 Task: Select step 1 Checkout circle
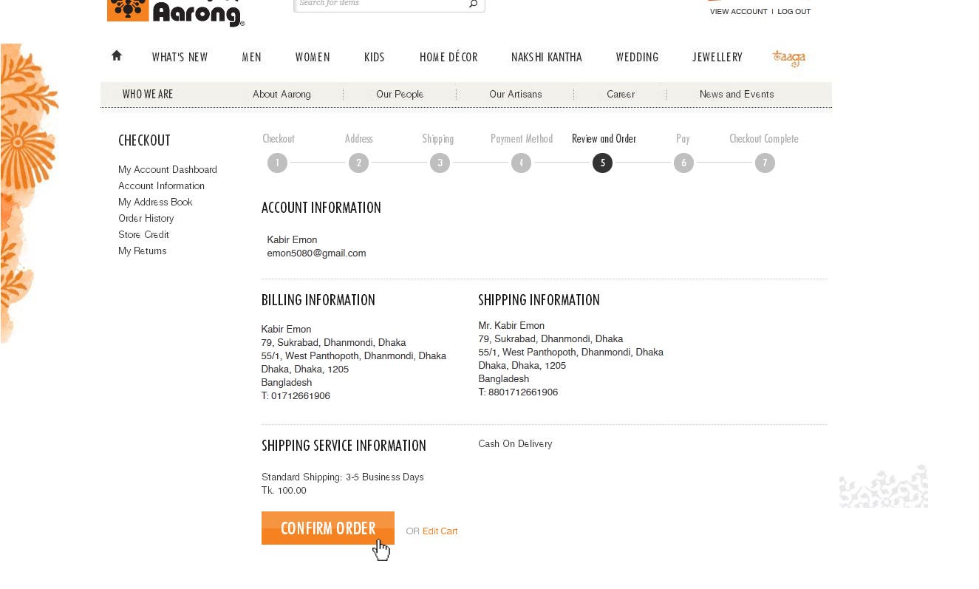point(277,163)
